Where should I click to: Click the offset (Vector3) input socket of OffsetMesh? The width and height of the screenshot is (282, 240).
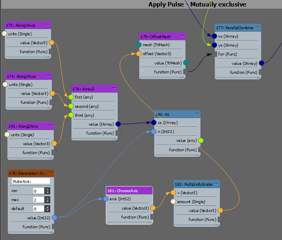point(139,54)
